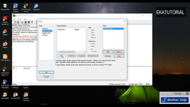The image size is (190, 107).
Task: Select the Cisco Packet Tracer desktop icon
Action: pyautogui.click(x=26, y=8)
